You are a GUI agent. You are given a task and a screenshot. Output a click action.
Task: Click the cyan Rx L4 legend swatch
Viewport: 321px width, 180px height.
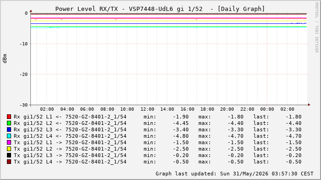[9, 136]
